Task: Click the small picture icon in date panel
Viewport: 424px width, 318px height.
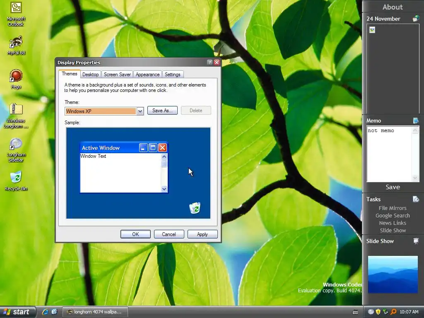Action: pyautogui.click(x=372, y=30)
